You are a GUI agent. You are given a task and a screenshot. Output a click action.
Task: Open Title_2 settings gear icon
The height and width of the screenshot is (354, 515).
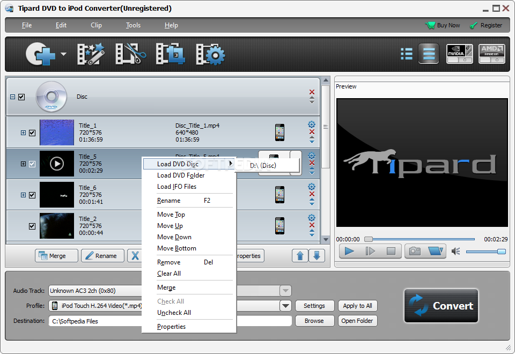click(x=312, y=218)
